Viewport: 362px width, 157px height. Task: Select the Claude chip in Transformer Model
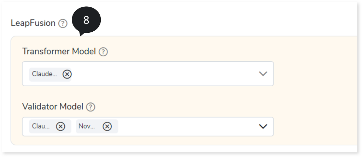(x=44, y=74)
